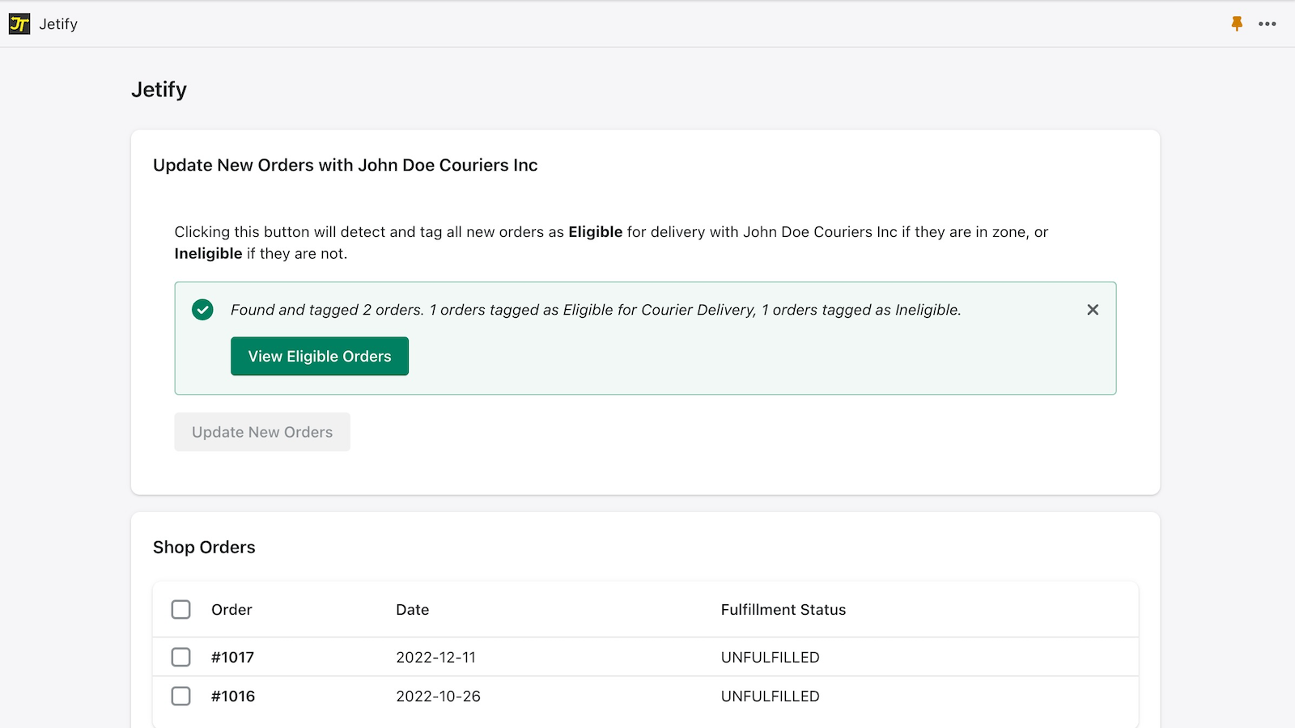Click order number #1016
1295x728 pixels.
[233, 696]
